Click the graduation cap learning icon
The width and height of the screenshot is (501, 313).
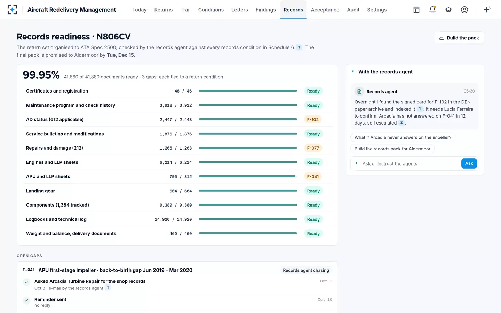tap(448, 10)
